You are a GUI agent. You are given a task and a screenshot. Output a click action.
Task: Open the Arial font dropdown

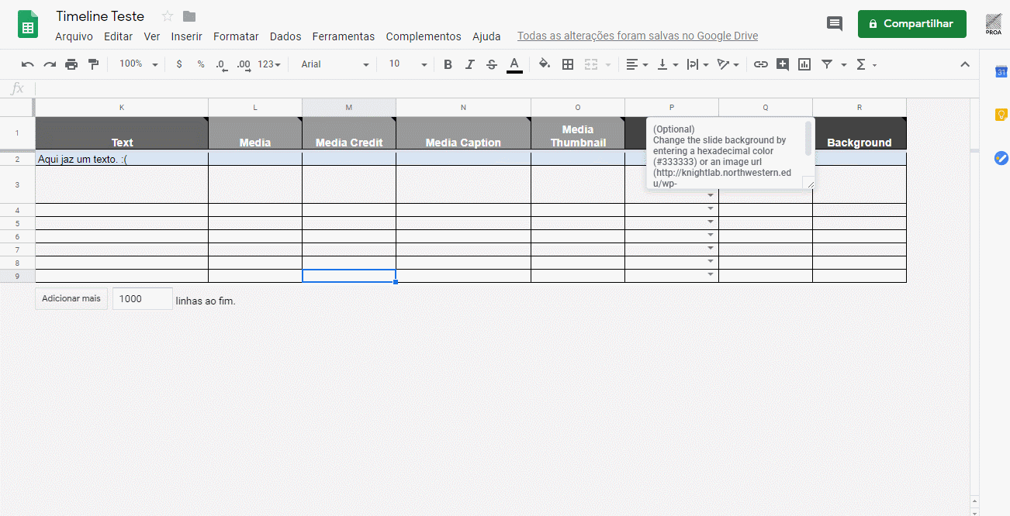pos(335,64)
